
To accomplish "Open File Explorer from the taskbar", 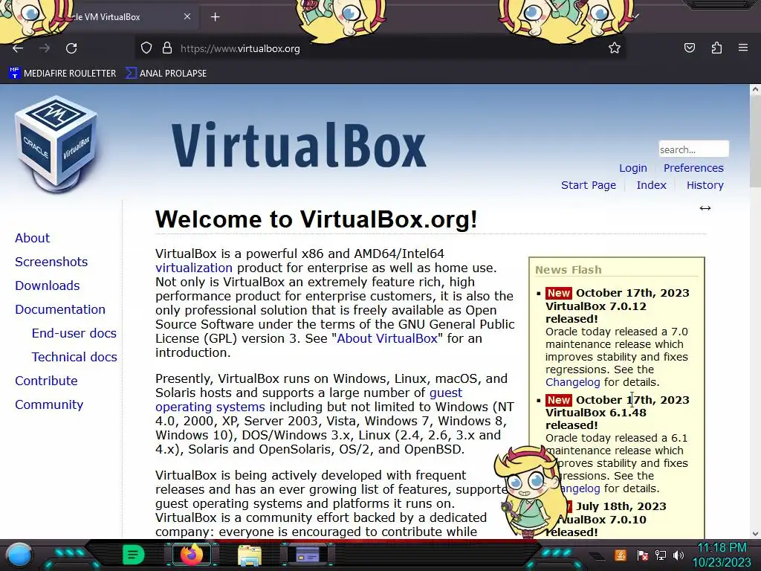I will pyautogui.click(x=250, y=555).
